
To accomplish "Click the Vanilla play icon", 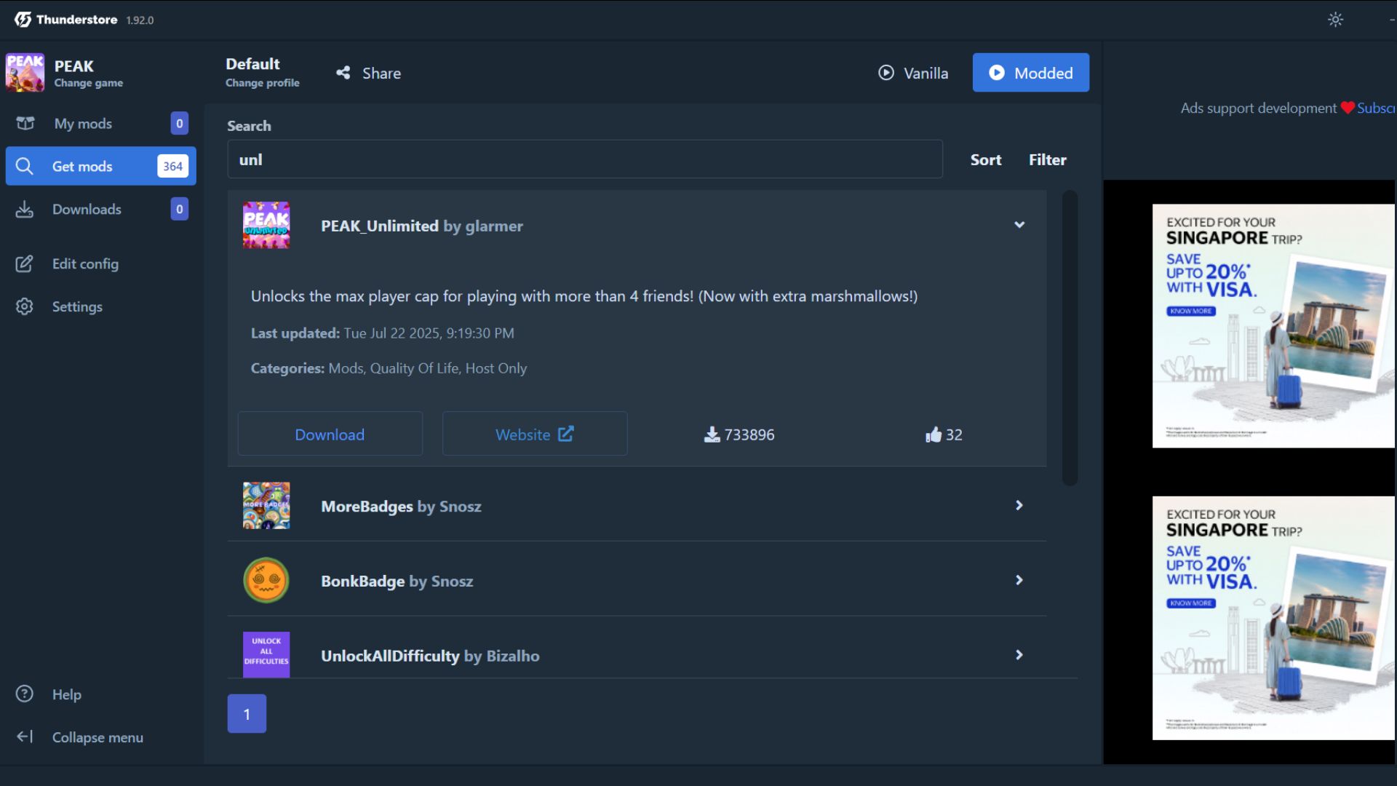I will 885,73.
